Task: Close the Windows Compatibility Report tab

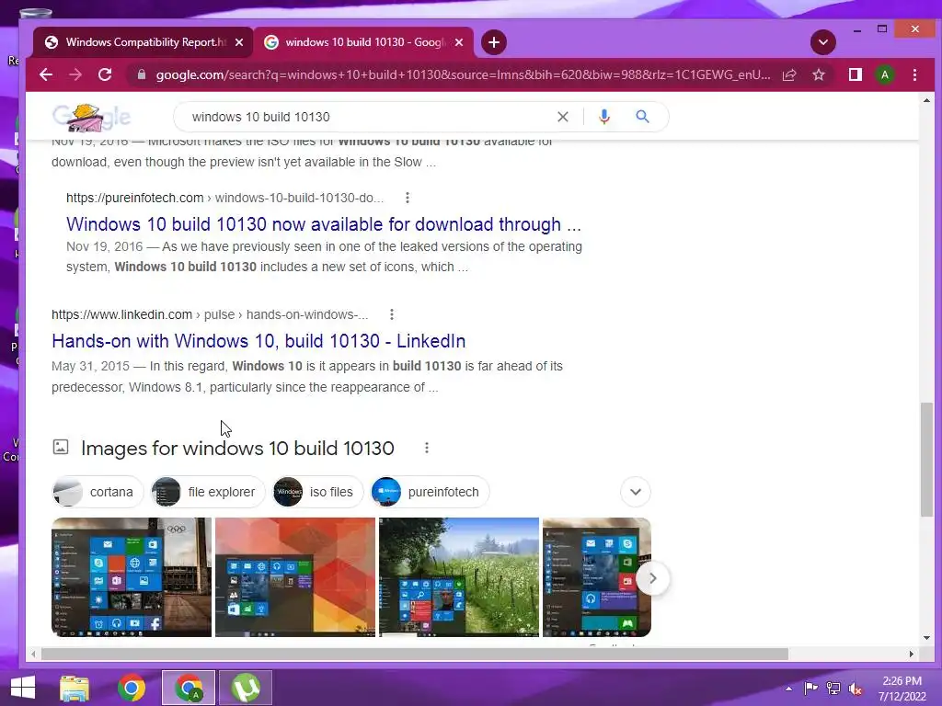Action: (x=239, y=42)
